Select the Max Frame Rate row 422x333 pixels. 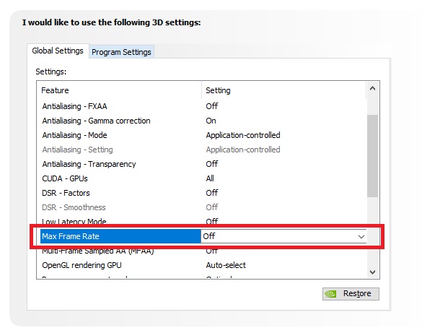click(203, 236)
